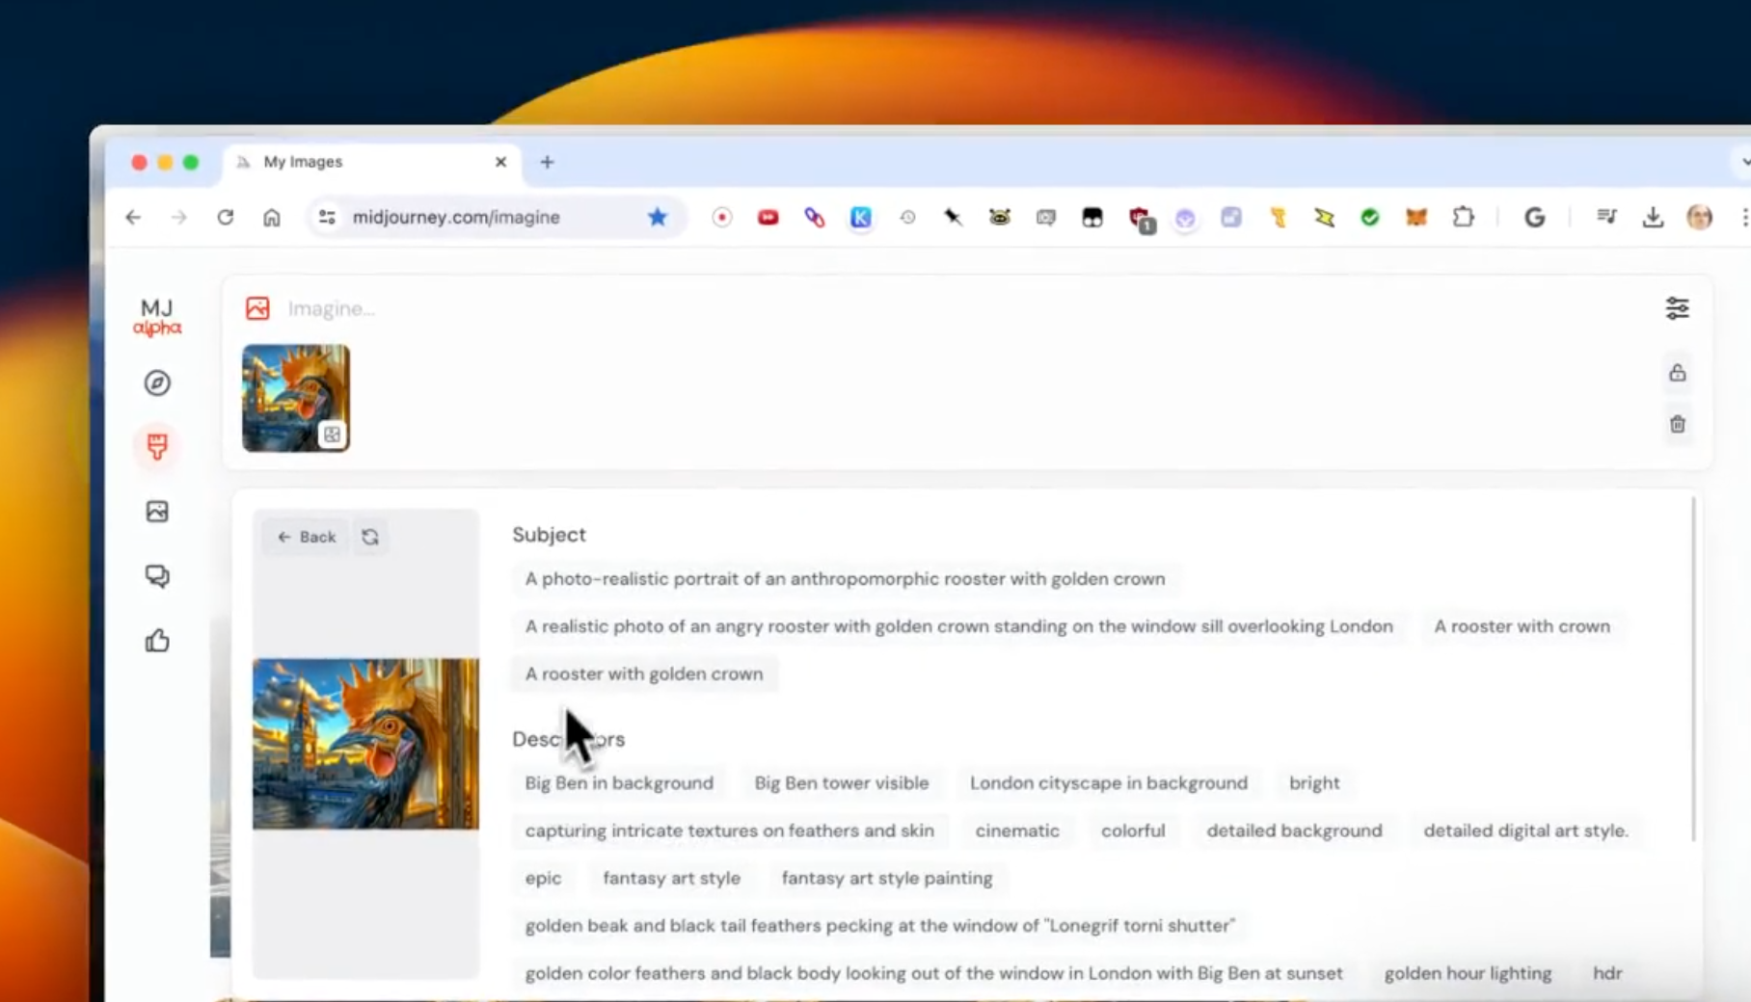Image resolution: width=1751 pixels, height=1002 pixels.
Task: Open a new browser tab with plus
Action: (547, 162)
